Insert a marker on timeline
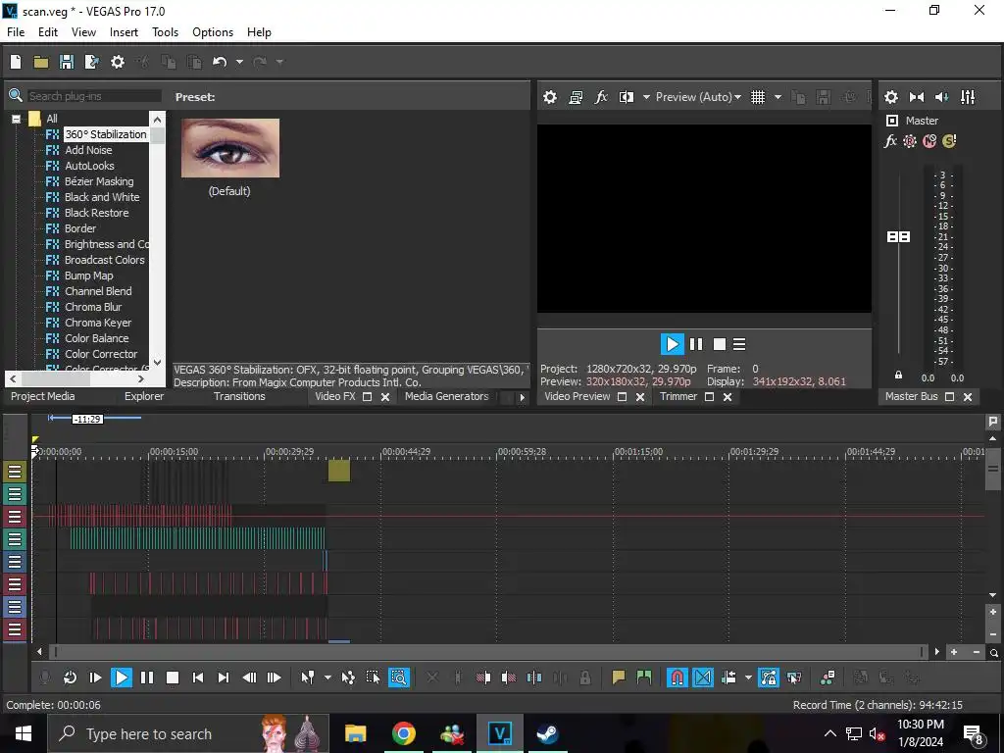Screen dimensions: 1004x753 tap(618, 678)
